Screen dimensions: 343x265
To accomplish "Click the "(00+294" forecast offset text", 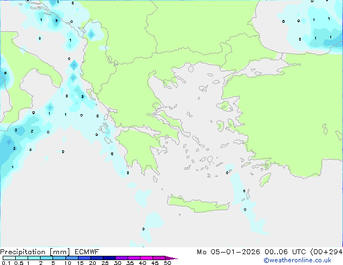I will point(326,252).
